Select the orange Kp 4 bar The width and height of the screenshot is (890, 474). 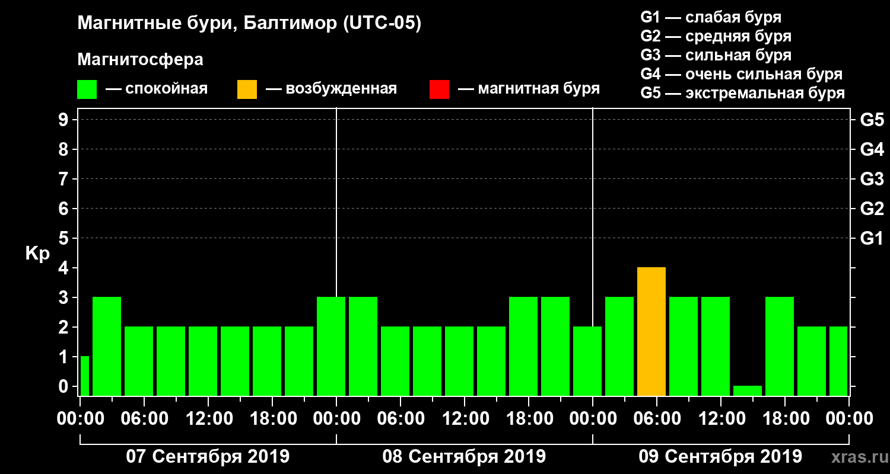tap(651, 331)
